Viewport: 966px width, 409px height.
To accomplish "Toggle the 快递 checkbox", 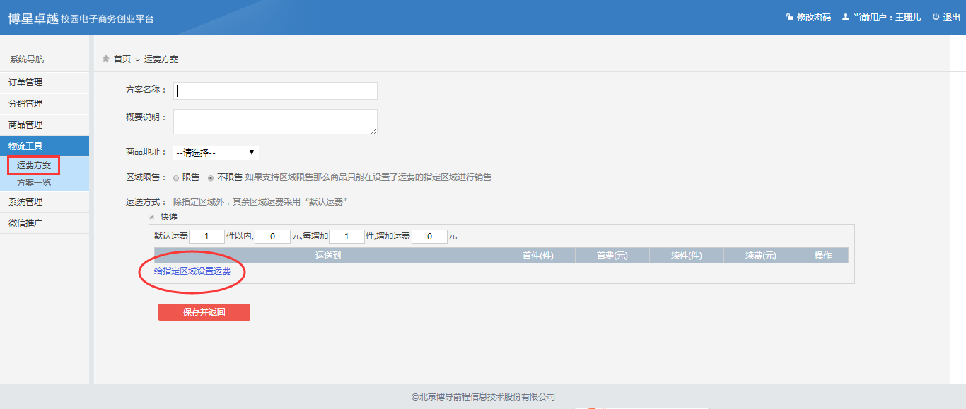I will pyautogui.click(x=151, y=217).
